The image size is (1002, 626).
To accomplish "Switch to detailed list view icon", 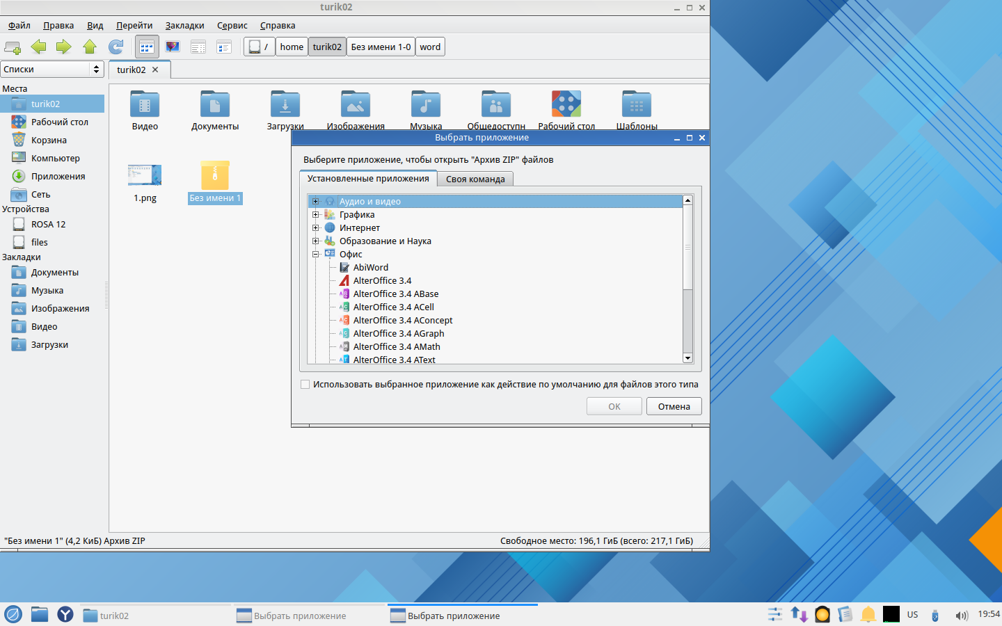I will coord(198,47).
